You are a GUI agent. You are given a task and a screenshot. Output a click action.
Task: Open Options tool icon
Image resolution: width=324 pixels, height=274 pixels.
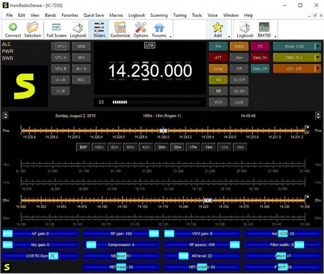141,30
